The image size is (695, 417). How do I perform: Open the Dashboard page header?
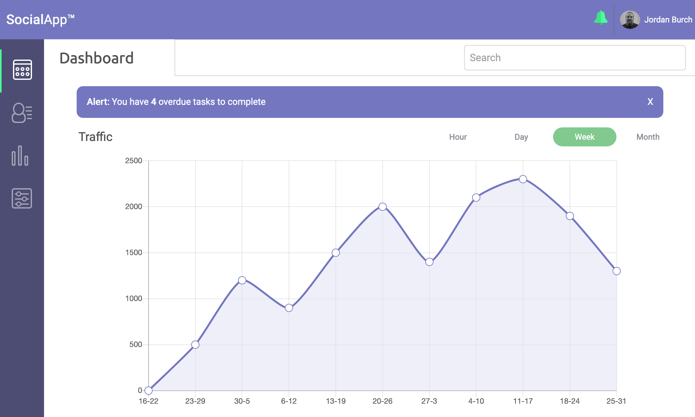(x=97, y=58)
